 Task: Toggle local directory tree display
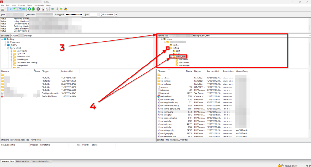[15, 9]
